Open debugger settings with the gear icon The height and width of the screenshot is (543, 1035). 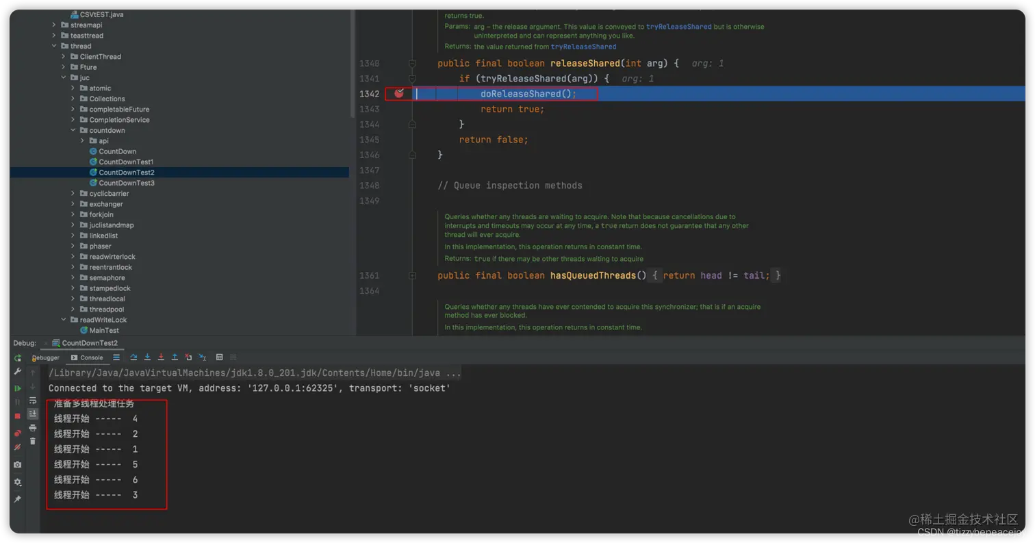point(18,482)
